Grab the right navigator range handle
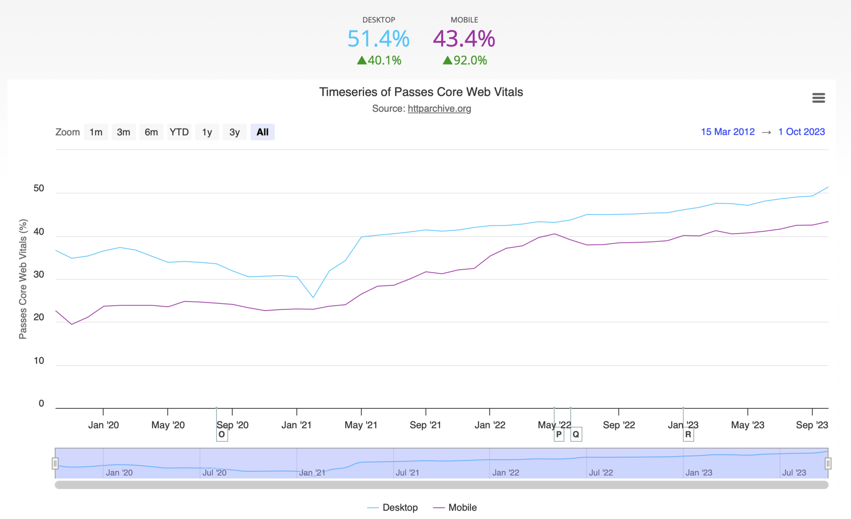Image resolution: width=851 pixels, height=519 pixels. point(828,463)
